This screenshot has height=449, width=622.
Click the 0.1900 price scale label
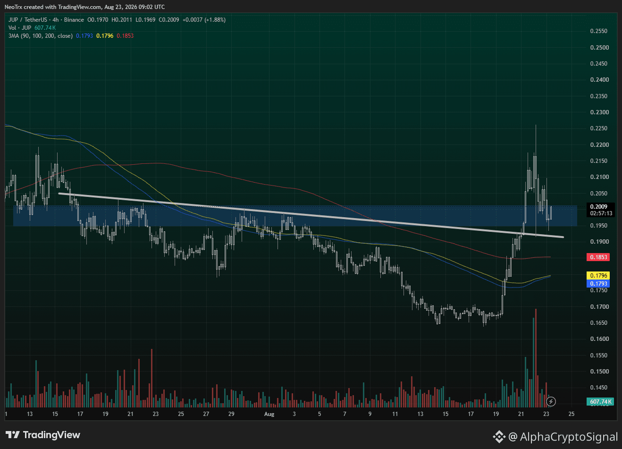click(x=599, y=242)
